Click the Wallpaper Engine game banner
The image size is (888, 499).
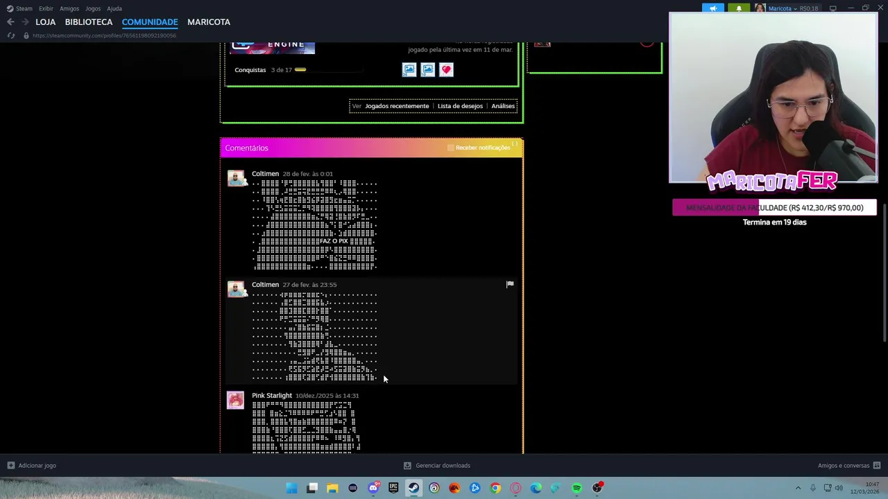coord(273,48)
